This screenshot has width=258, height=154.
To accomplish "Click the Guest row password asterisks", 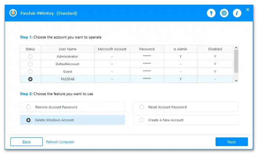I will pyautogui.click(x=147, y=71).
